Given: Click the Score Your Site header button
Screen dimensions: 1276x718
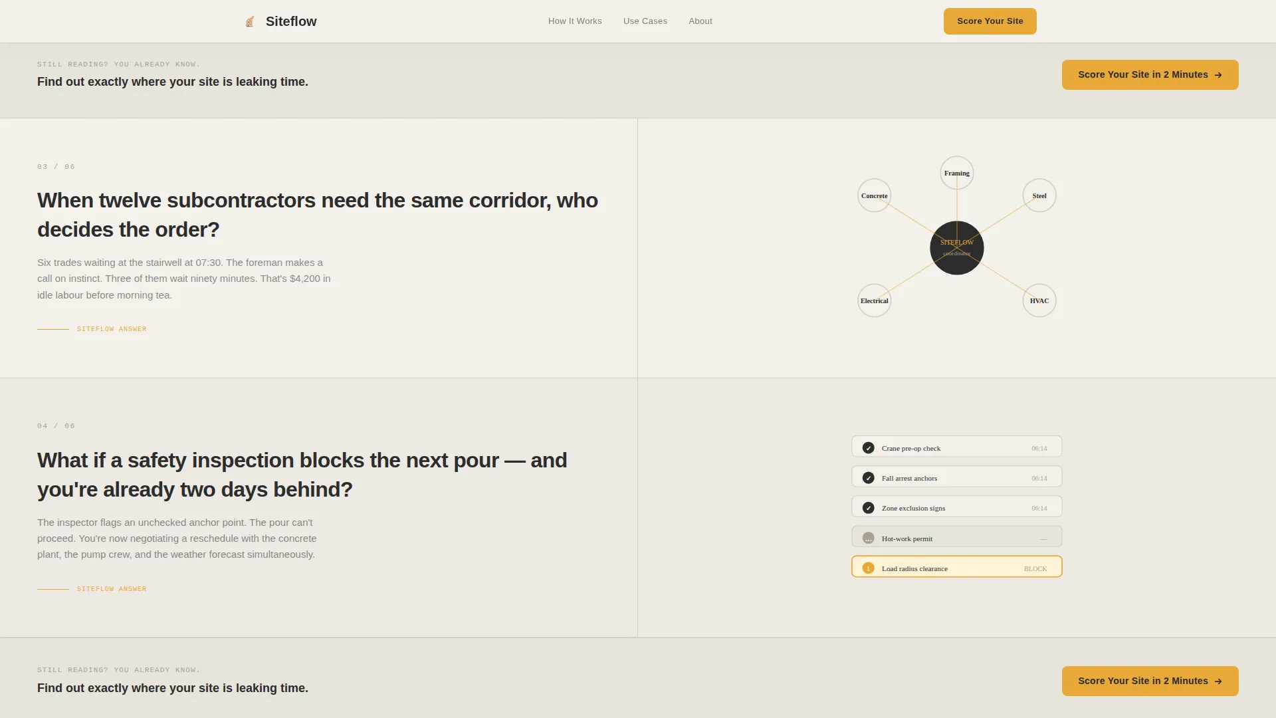Looking at the screenshot, I should [x=990, y=21].
